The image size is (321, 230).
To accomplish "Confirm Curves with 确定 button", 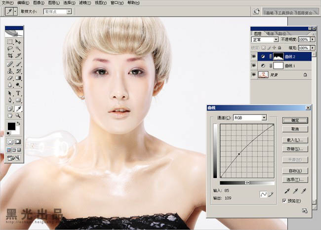I will pos(295,120).
